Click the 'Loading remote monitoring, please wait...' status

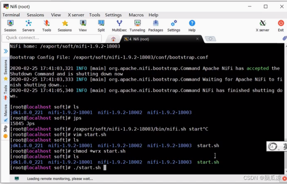[60, 179]
